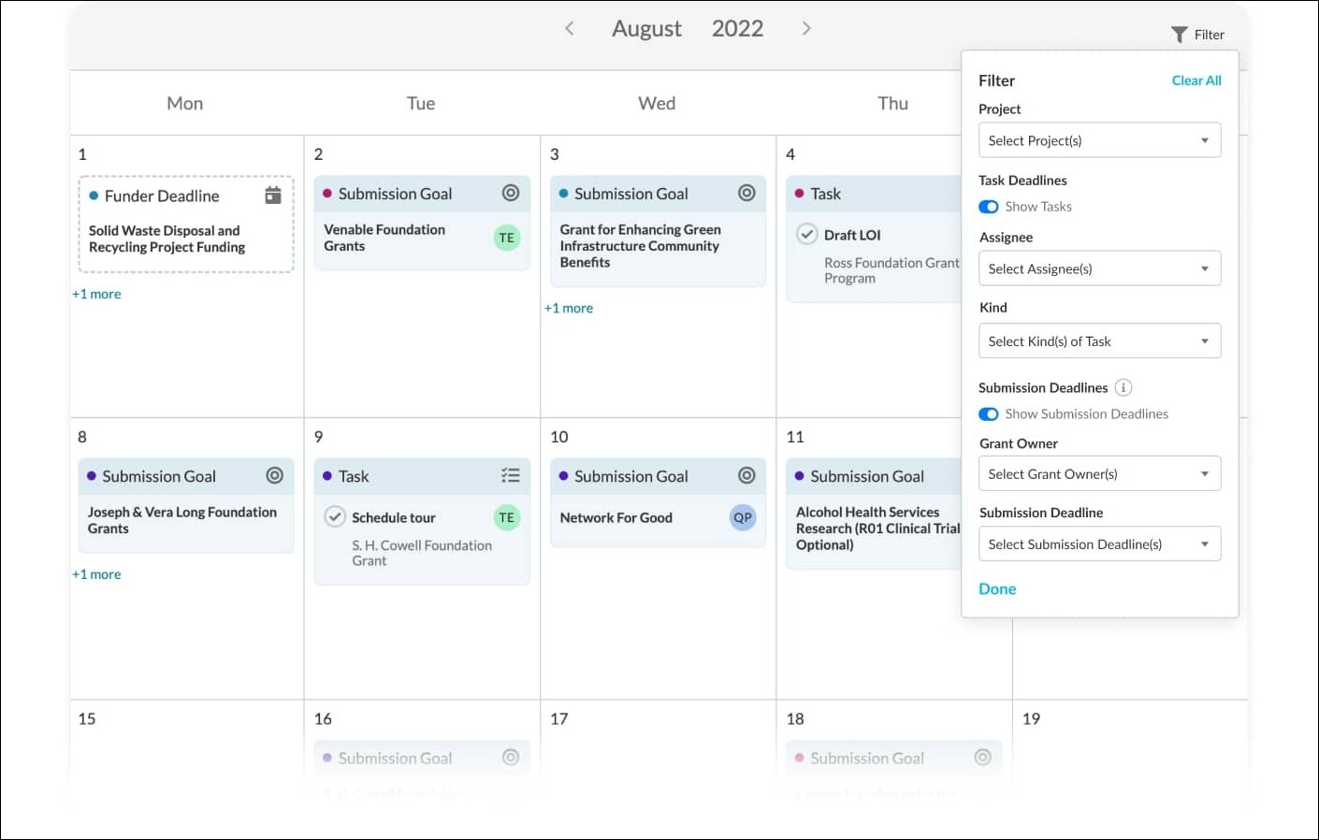Go back a month with the left arrow
Screen dimensions: 1319x840
tap(570, 28)
